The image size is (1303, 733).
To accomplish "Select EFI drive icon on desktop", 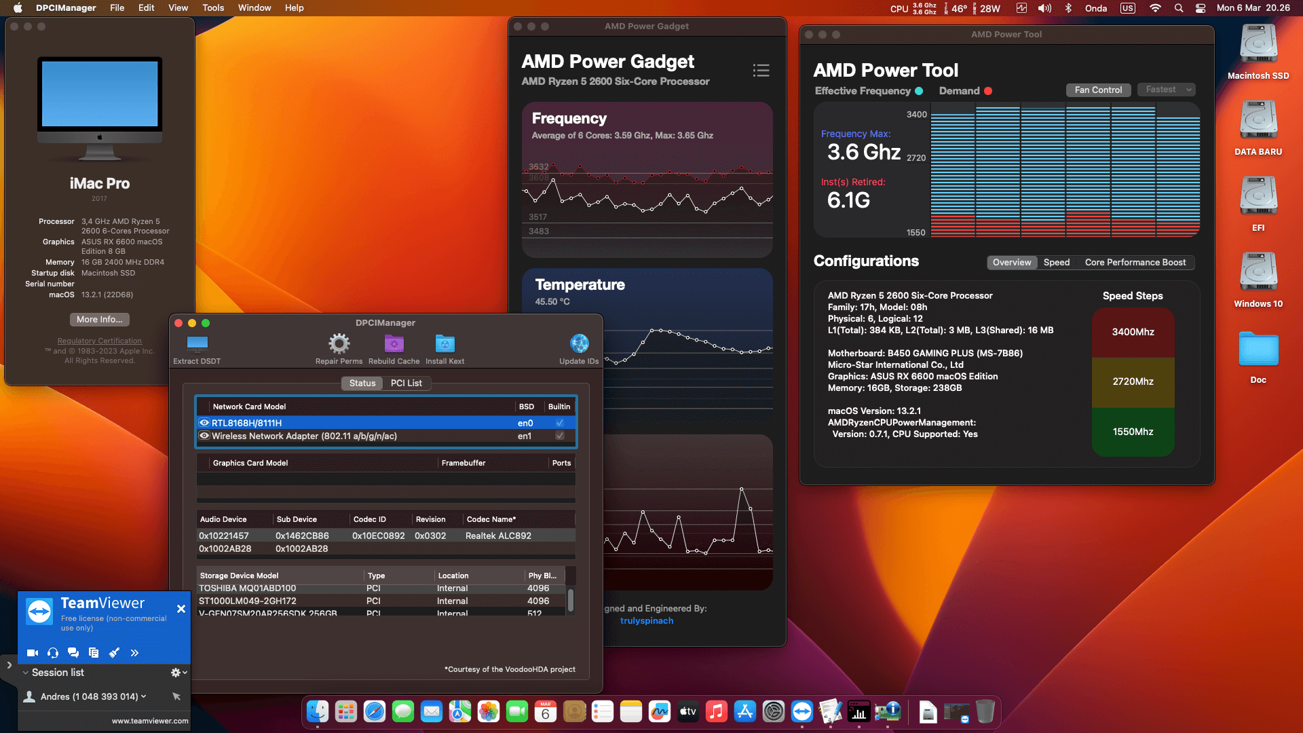I will [x=1258, y=196].
